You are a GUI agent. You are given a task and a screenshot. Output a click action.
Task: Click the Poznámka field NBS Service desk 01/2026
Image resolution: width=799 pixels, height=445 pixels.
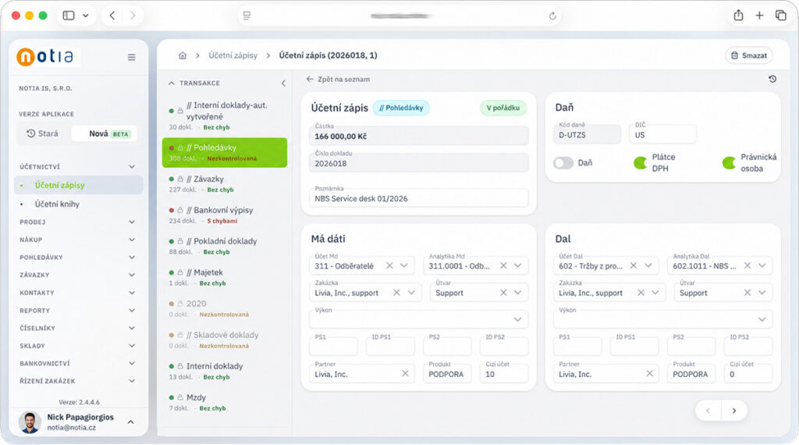coord(418,198)
